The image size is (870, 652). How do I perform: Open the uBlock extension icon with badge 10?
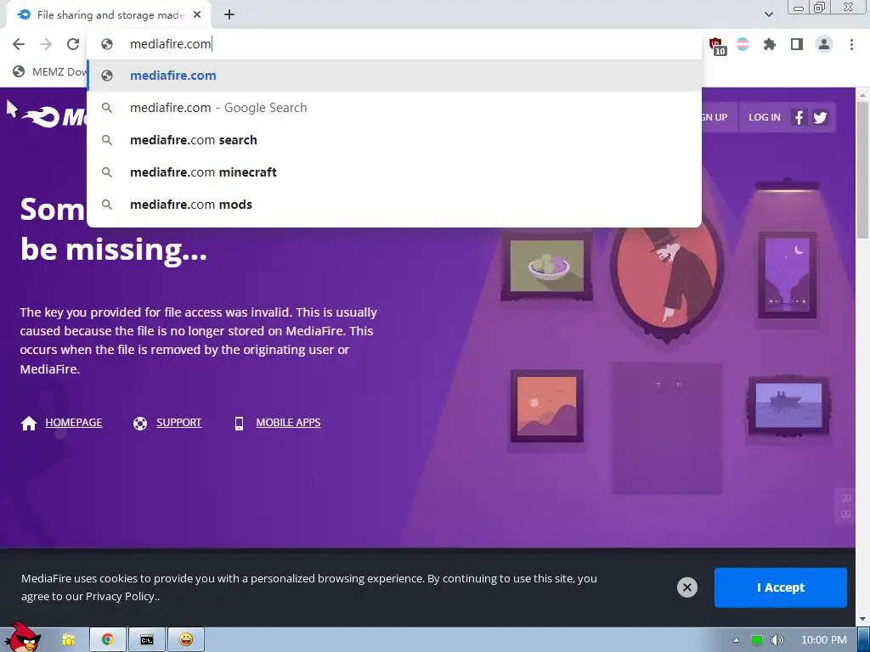[717, 46]
